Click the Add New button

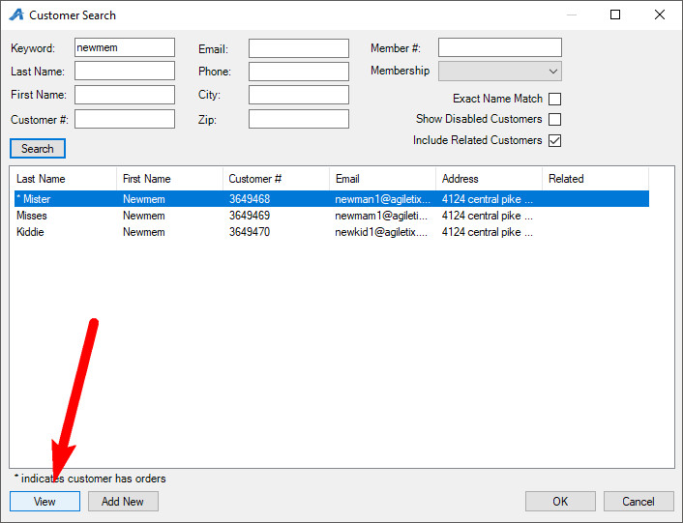click(123, 501)
